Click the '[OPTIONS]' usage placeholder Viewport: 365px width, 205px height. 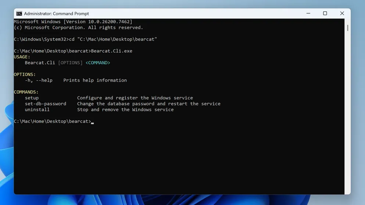click(x=70, y=63)
